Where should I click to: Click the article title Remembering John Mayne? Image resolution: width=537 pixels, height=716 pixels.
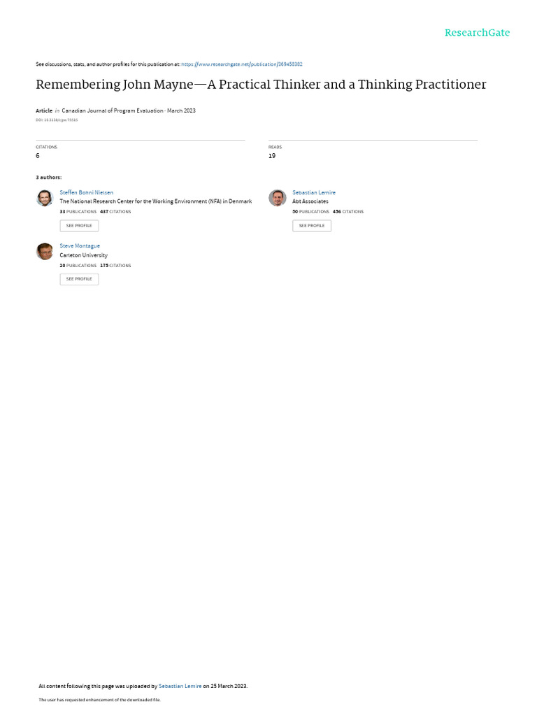coord(261,85)
